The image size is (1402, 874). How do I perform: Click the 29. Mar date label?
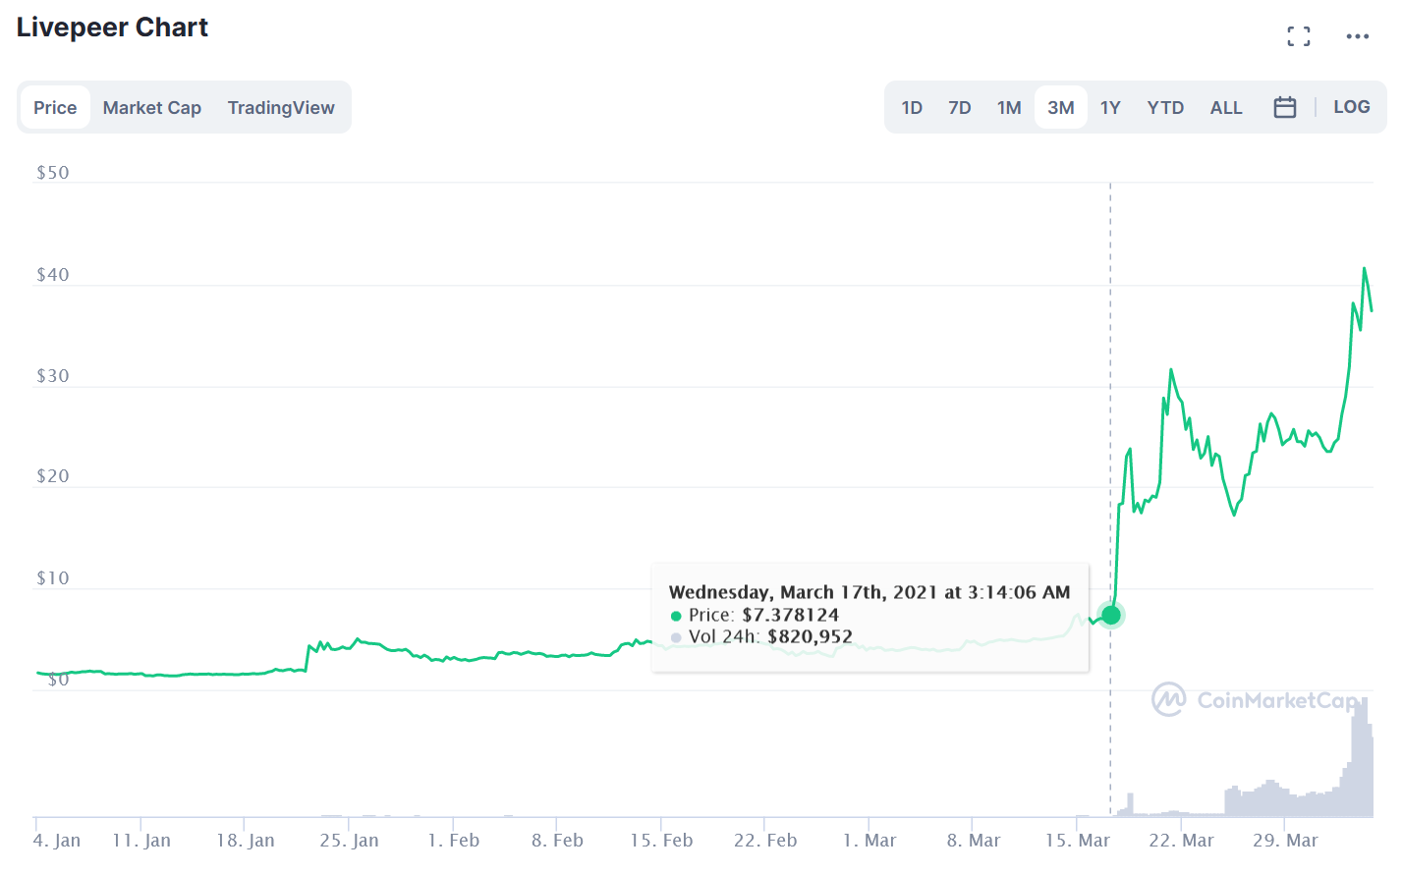[1285, 841]
